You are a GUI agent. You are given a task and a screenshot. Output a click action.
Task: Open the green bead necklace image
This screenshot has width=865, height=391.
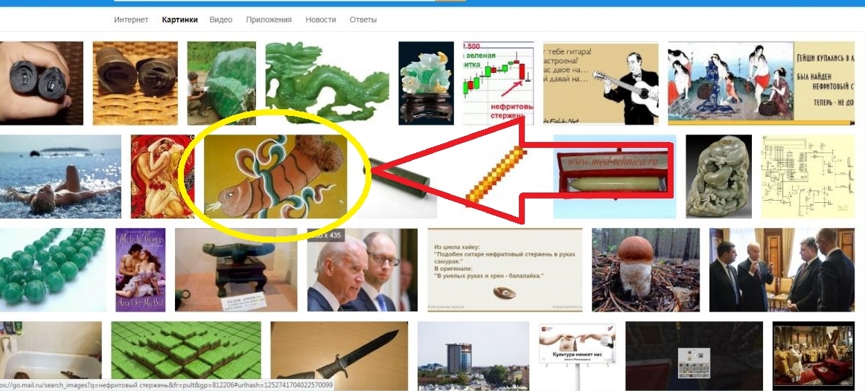[53, 270]
